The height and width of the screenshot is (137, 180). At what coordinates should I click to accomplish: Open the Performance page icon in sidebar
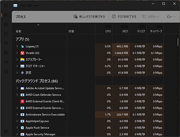pos(6,25)
